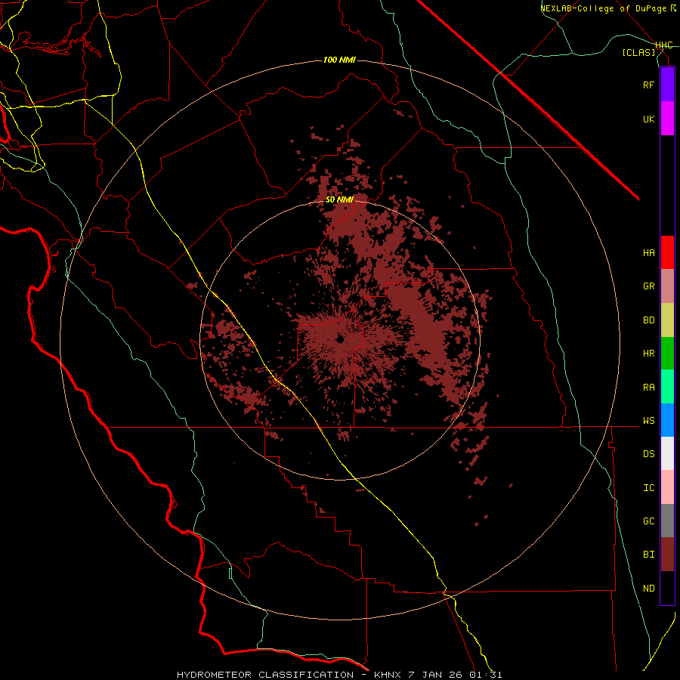Click the HHC product code text
This screenshot has width=680, height=680.
(663, 45)
